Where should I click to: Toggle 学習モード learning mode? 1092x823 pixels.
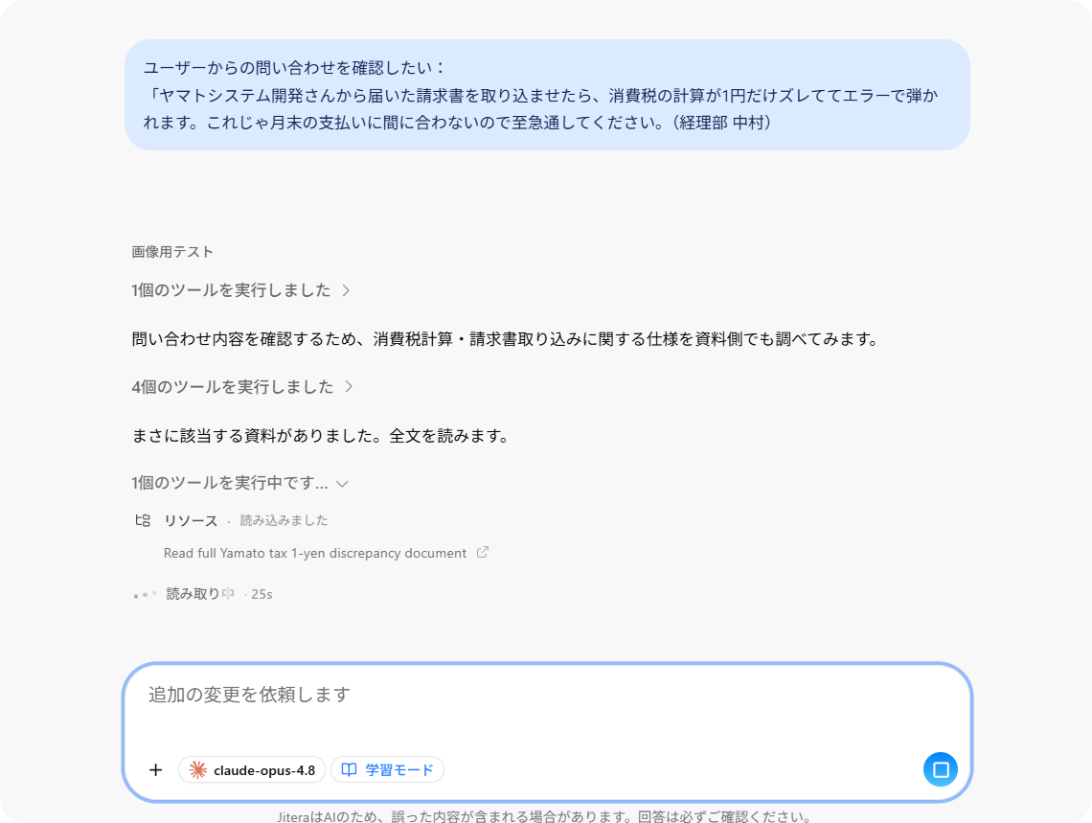(x=387, y=769)
